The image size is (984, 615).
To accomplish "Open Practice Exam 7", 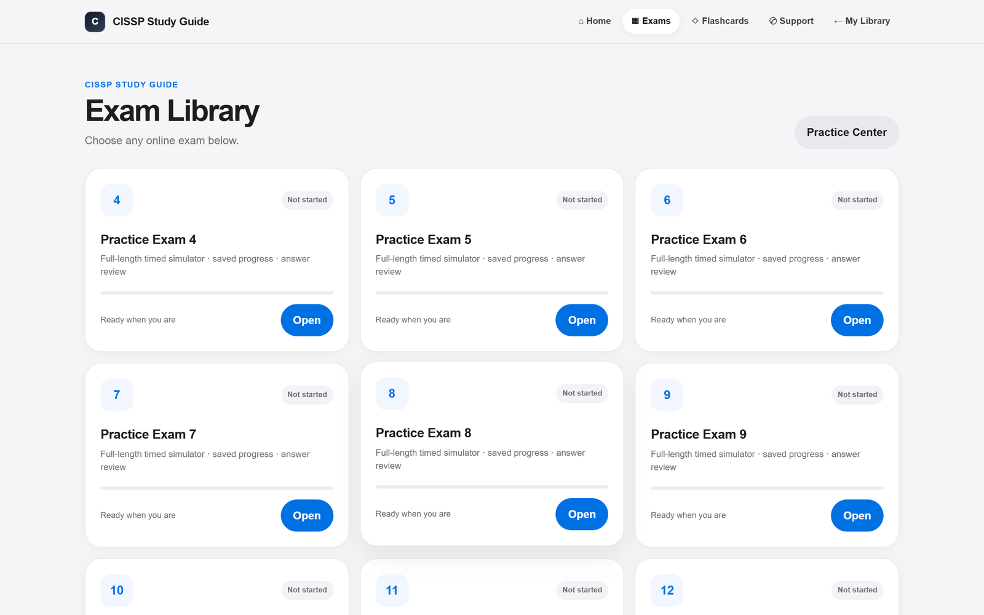I will [x=307, y=515].
